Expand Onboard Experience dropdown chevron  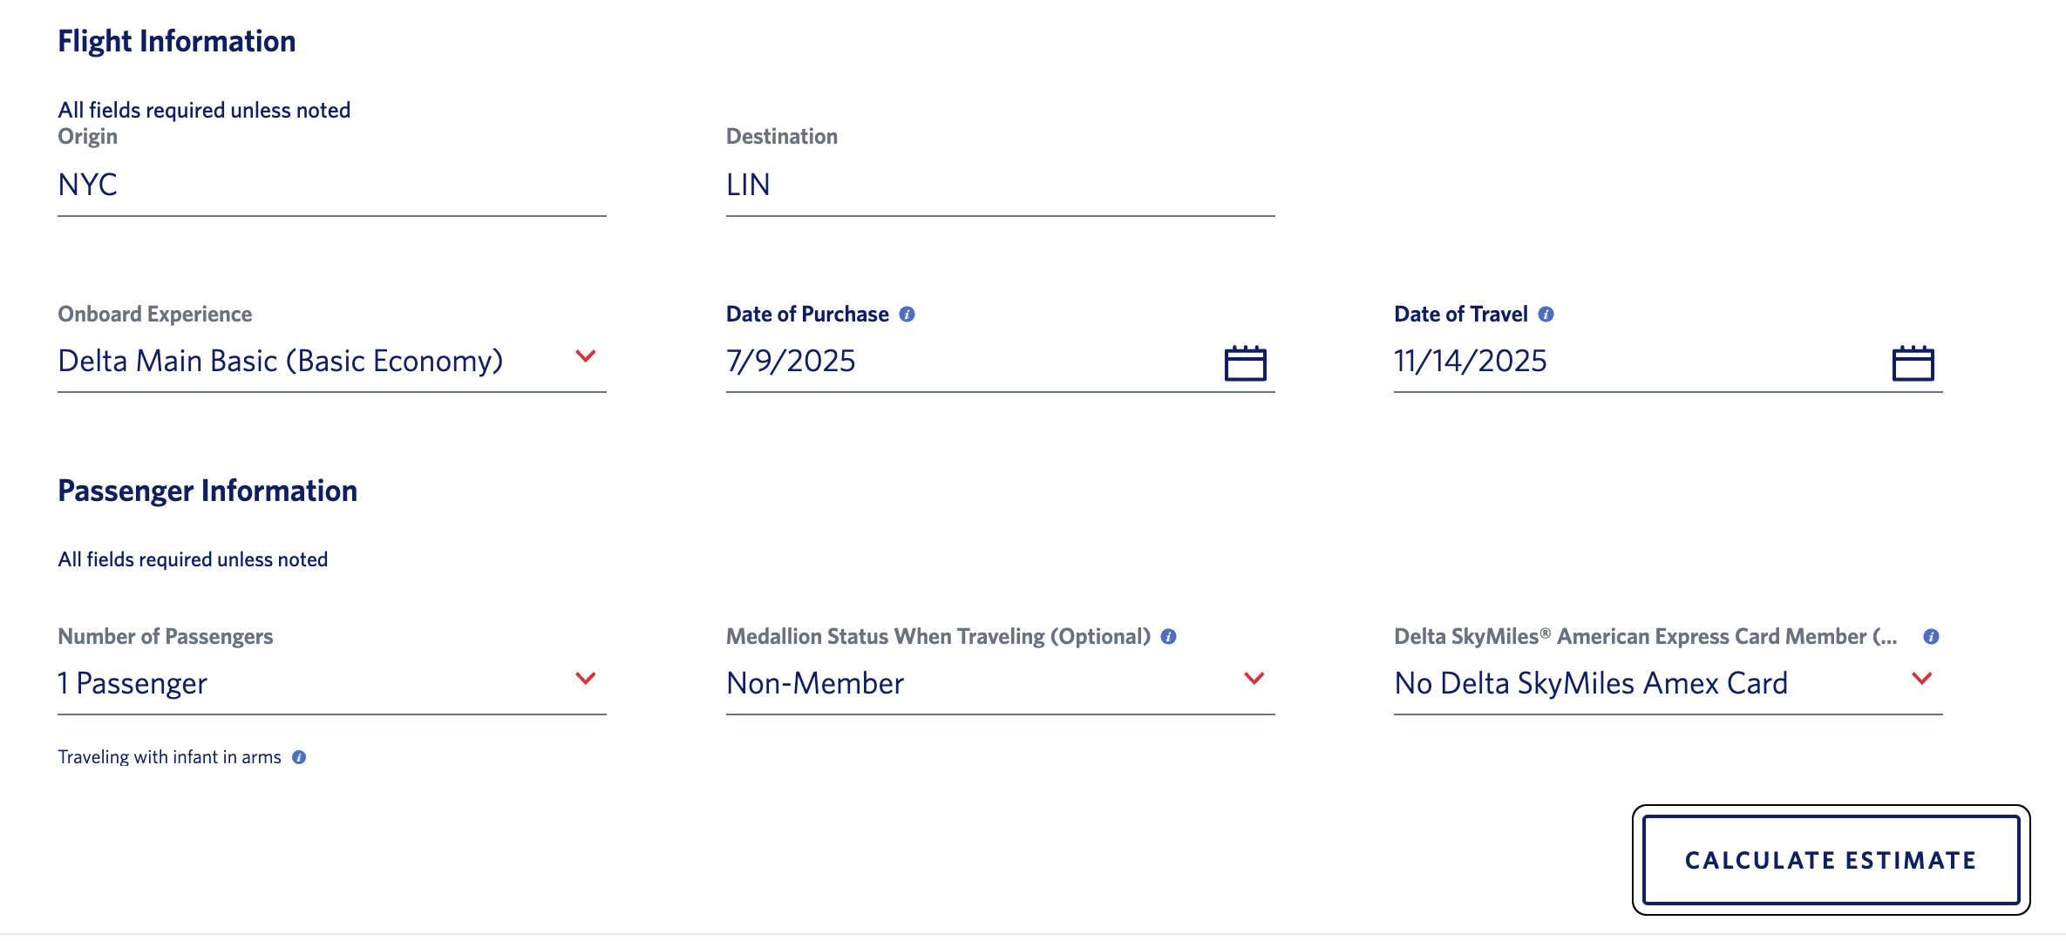tap(586, 356)
